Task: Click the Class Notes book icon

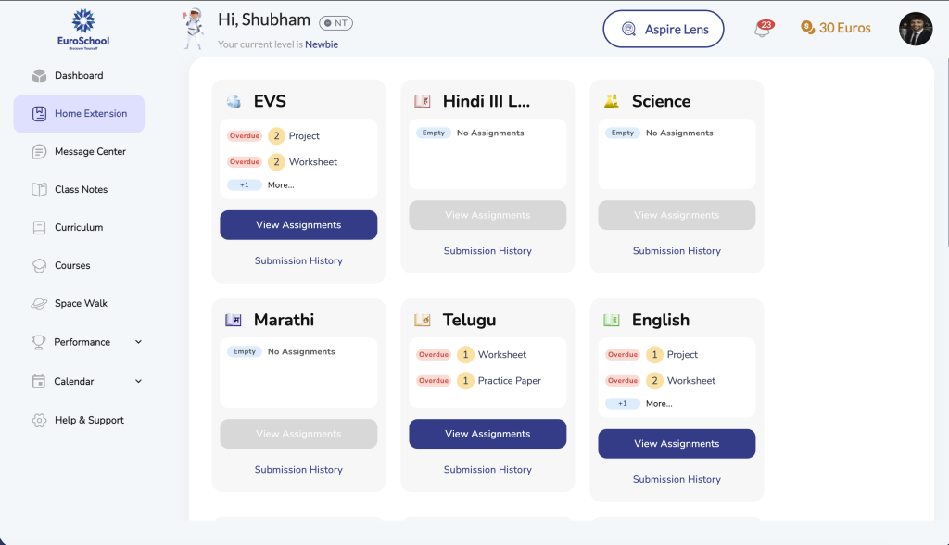Action: [39, 190]
